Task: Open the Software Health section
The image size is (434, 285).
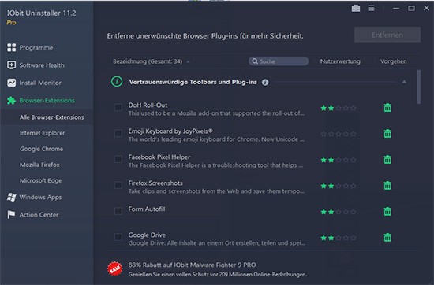Action: coord(42,65)
